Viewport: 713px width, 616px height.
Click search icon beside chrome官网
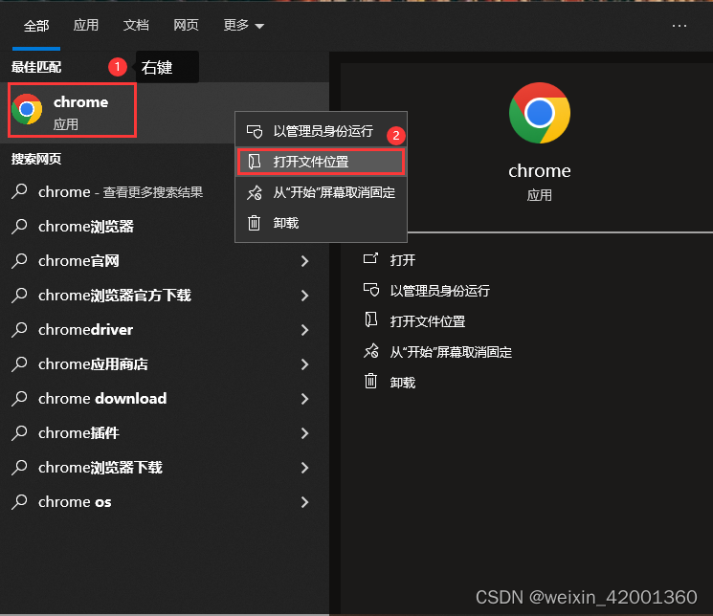(19, 260)
